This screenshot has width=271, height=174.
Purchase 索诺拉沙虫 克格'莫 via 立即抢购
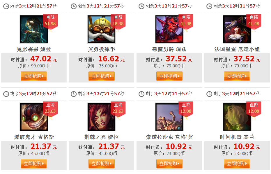(x=169, y=164)
